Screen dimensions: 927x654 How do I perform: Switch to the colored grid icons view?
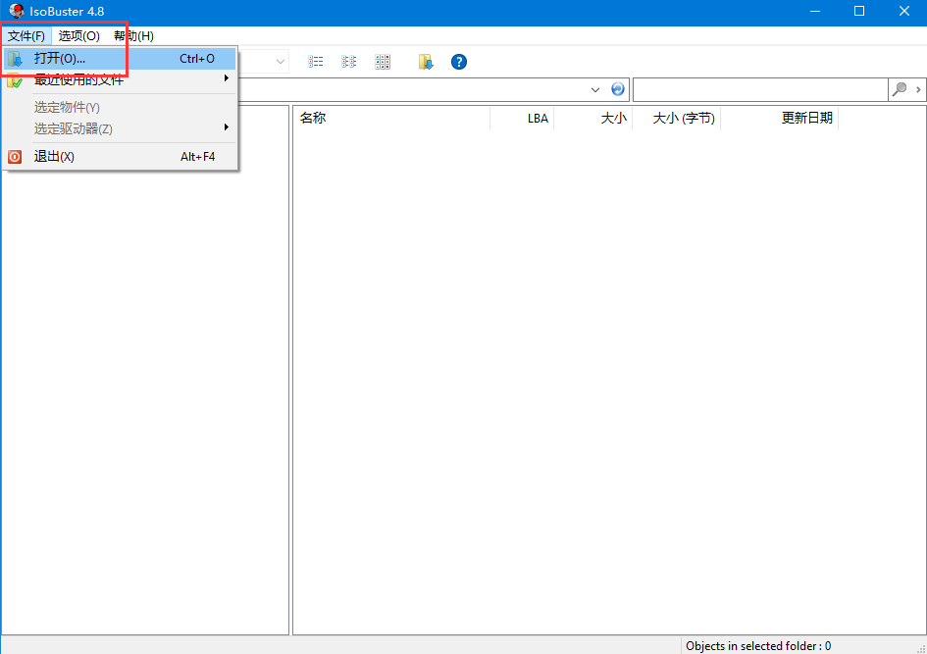383,62
